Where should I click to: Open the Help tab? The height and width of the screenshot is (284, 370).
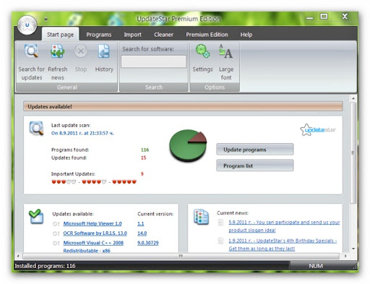tap(246, 35)
